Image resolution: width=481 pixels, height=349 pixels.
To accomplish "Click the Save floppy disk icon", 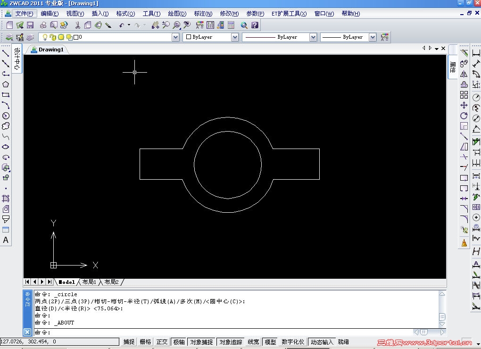I will coord(30,25).
